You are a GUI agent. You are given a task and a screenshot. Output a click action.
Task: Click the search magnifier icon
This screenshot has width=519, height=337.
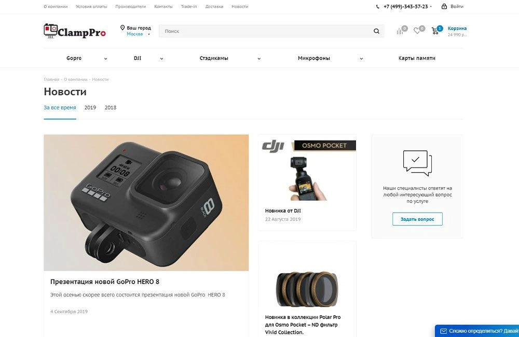coord(376,31)
